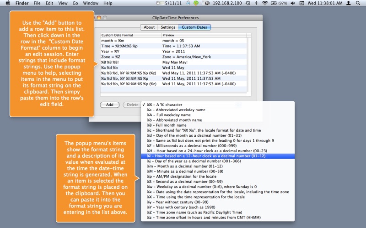
Task: Open the Bluetooth status menu
Action: coord(256,3)
